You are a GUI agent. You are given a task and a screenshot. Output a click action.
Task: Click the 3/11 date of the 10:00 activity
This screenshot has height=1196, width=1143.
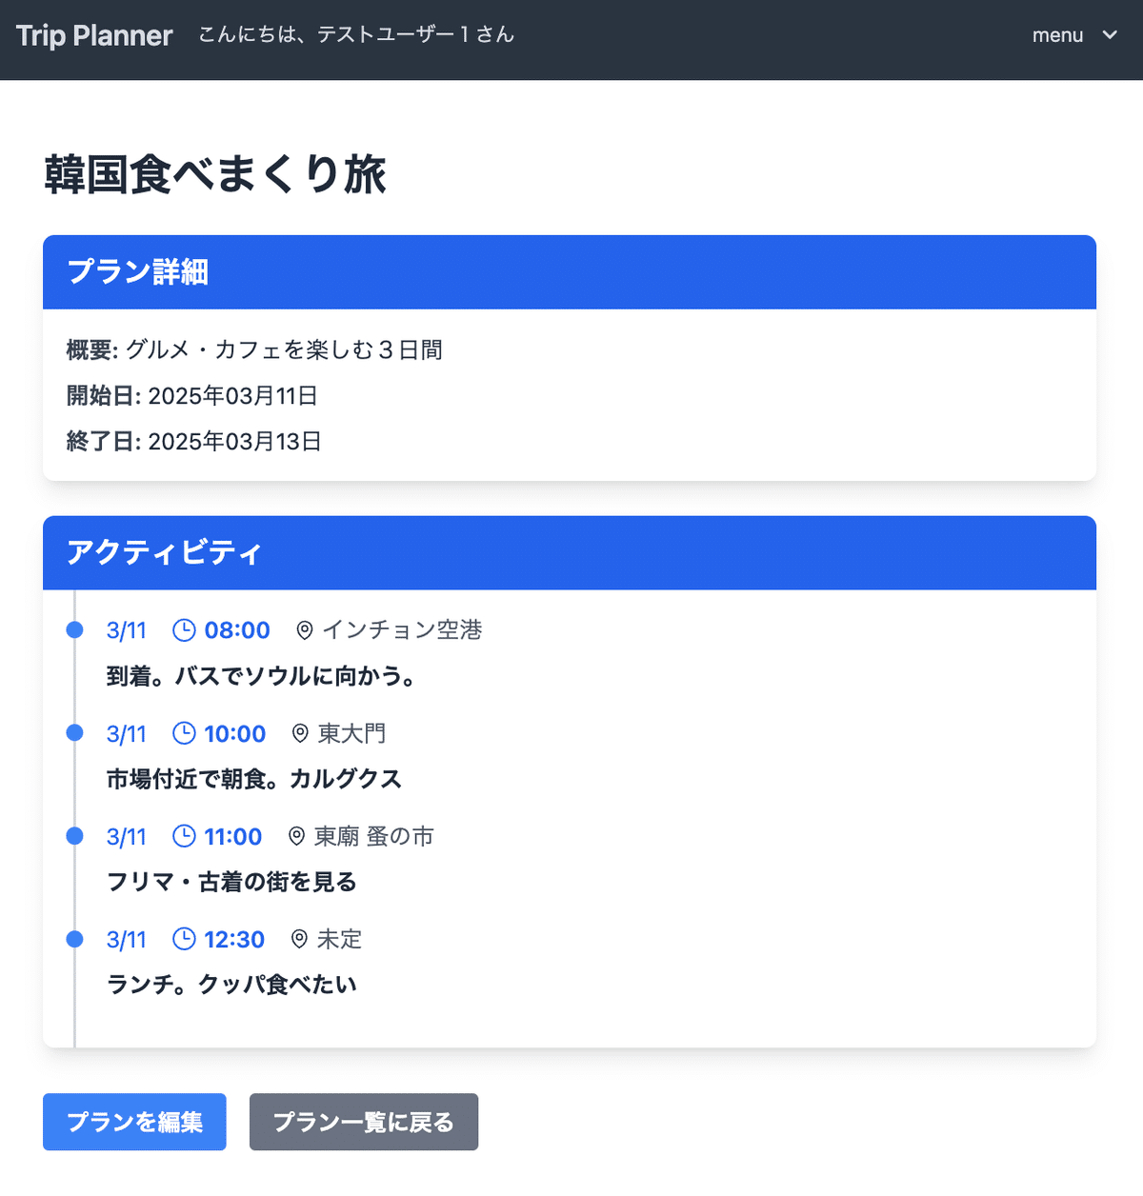pyautogui.click(x=127, y=733)
